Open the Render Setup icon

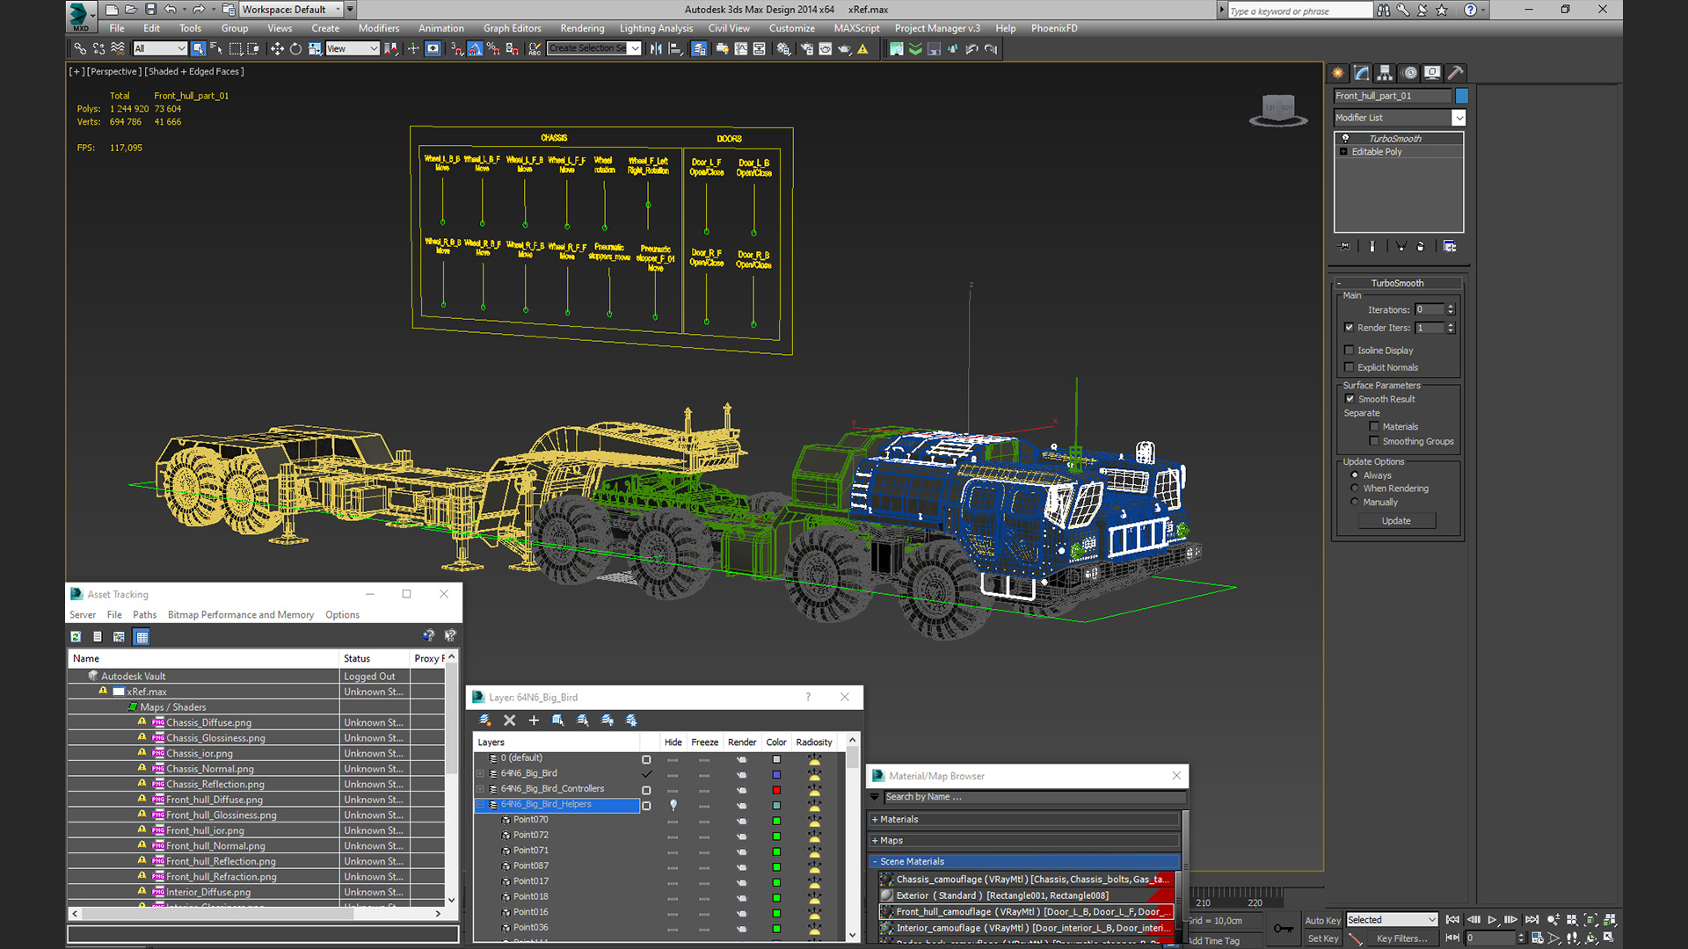pyautogui.click(x=806, y=48)
